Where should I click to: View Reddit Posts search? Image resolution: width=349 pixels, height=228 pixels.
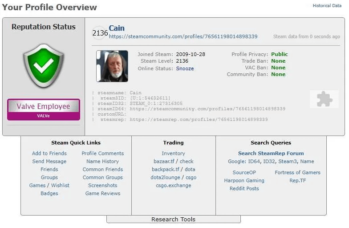(x=244, y=188)
